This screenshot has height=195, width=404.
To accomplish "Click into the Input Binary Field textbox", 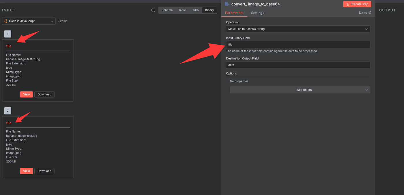I will pos(298,45).
